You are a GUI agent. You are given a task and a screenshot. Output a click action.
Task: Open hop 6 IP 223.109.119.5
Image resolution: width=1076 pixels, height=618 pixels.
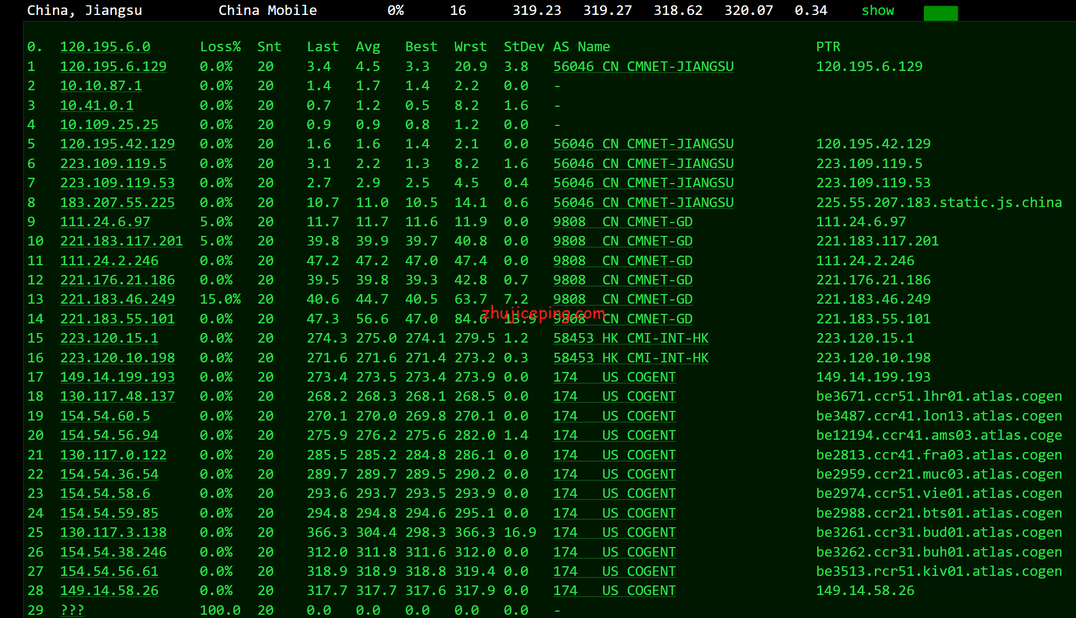(113, 163)
